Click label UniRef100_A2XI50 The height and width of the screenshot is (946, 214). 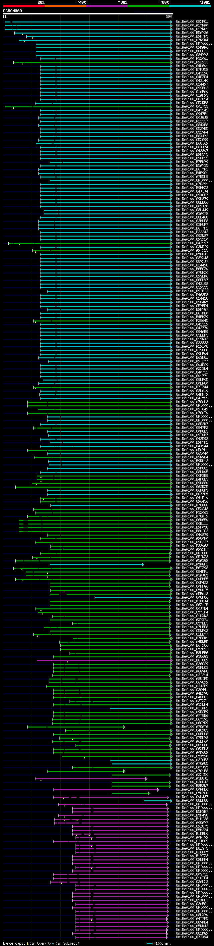[192, 775]
